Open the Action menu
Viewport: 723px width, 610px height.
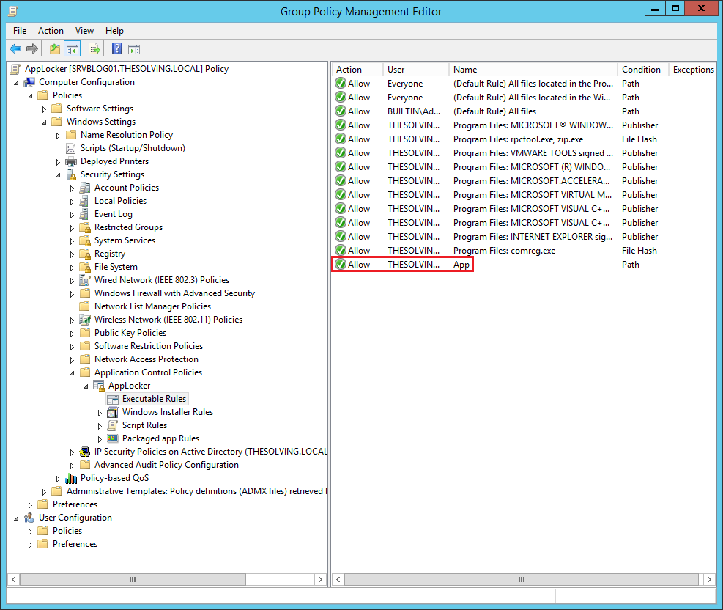[x=51, y=31]
